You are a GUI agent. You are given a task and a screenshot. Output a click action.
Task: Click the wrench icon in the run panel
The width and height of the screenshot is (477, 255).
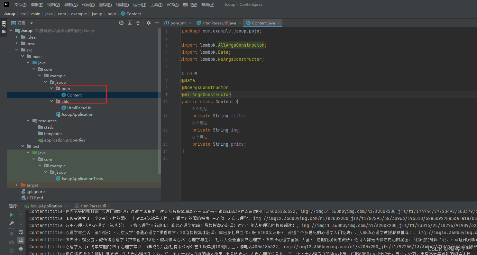12,223
